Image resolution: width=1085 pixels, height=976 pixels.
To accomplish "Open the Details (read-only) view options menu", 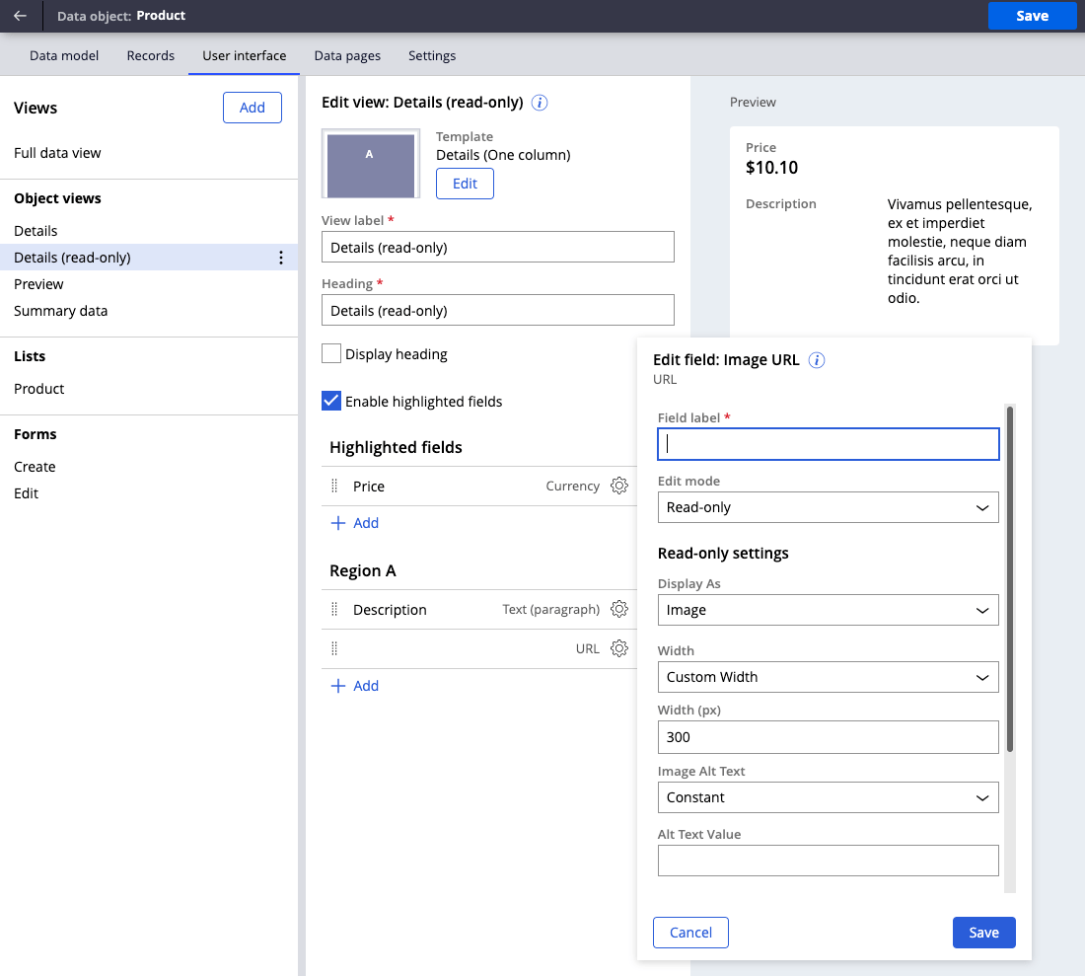I will [281, 258].
